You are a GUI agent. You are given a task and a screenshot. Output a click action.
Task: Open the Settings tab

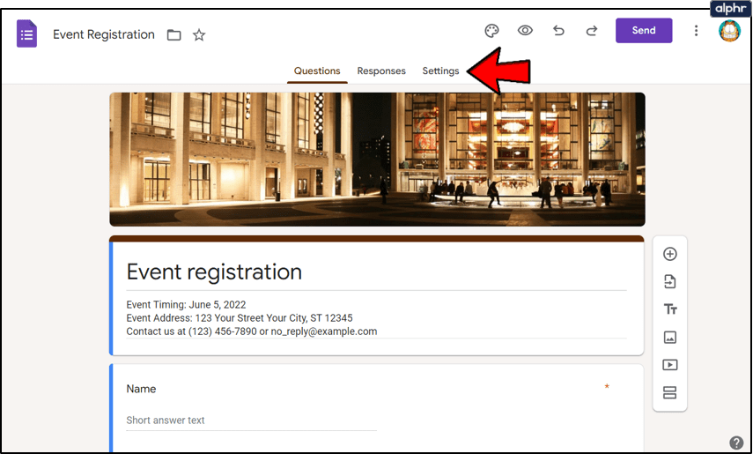(440, 71)
